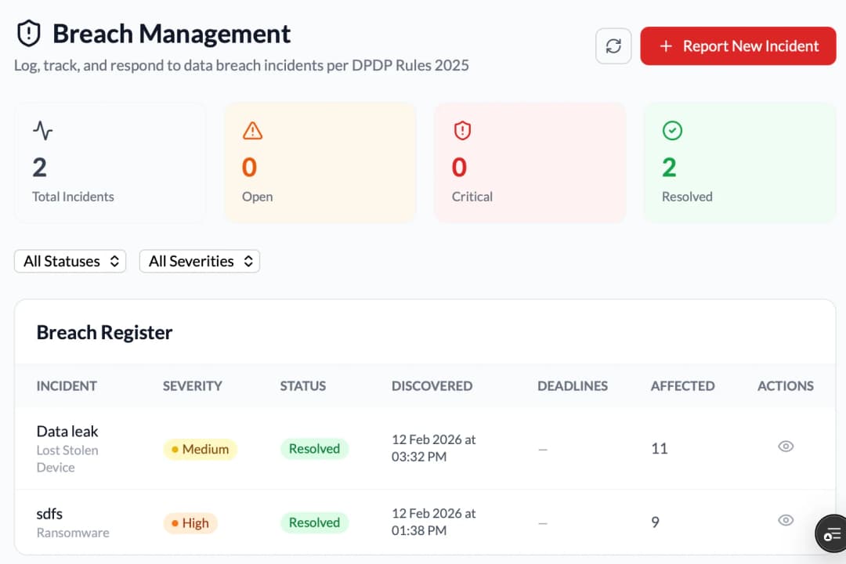846x564 pixels.
Task: View details of the Data leak incident
Action: pyautogui.click(x=786, y=446)
